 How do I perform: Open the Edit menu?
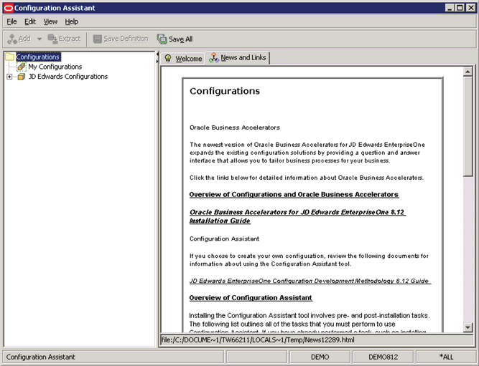[30, 21]
